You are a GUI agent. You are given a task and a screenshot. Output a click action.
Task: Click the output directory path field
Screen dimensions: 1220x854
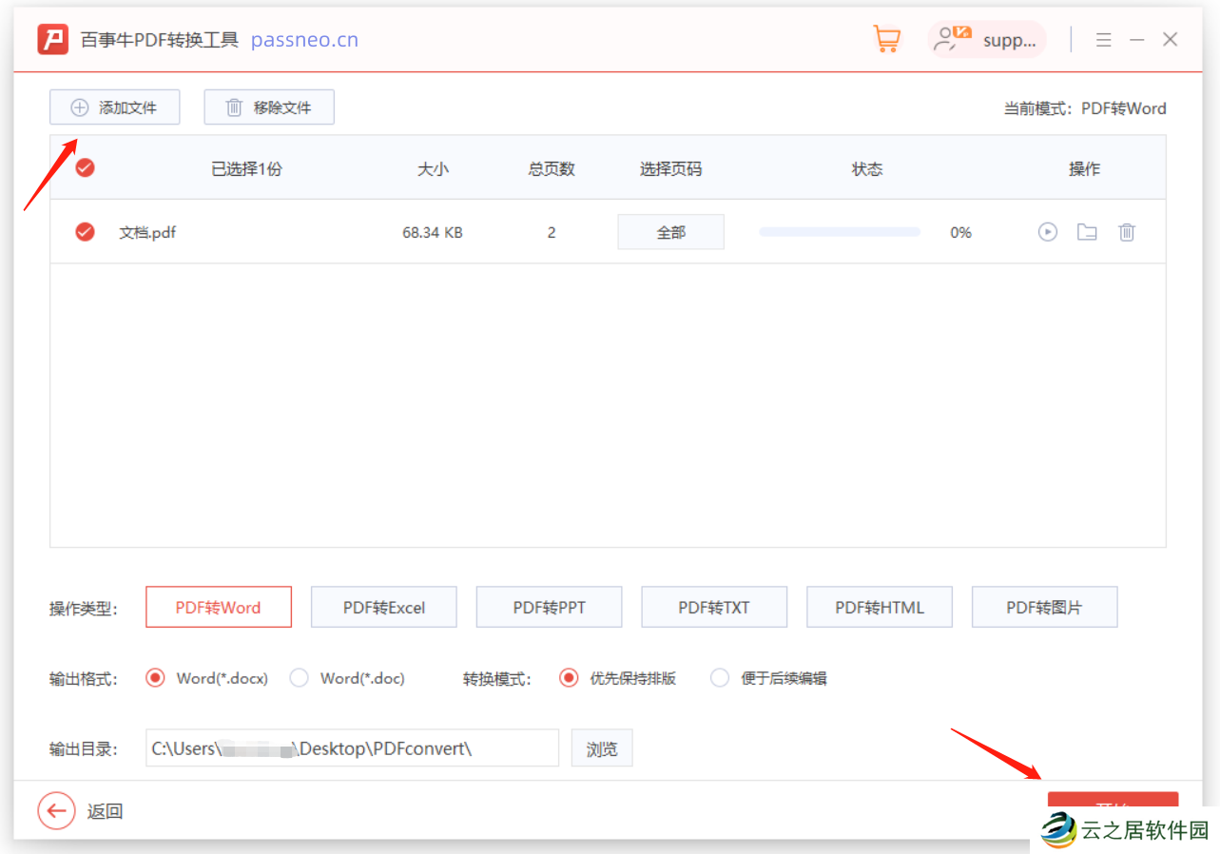click(x=352, y=747)
